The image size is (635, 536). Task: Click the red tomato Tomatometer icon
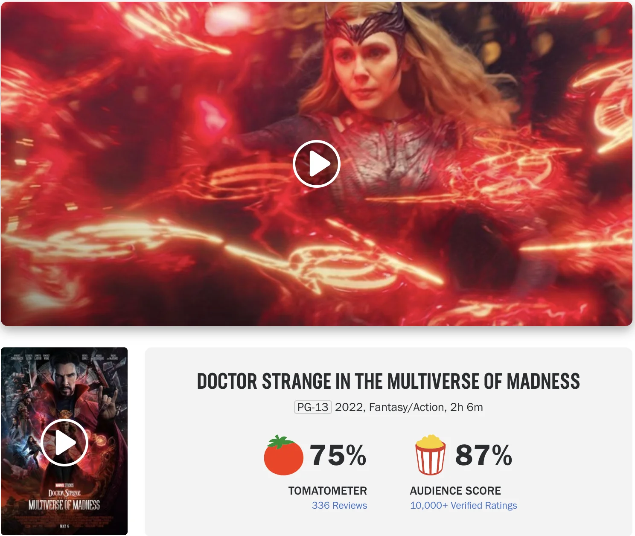[283, 455]
